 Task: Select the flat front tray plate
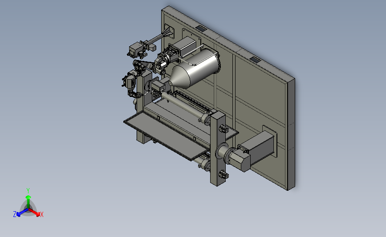pyautogui.click(x=167, y=135)
